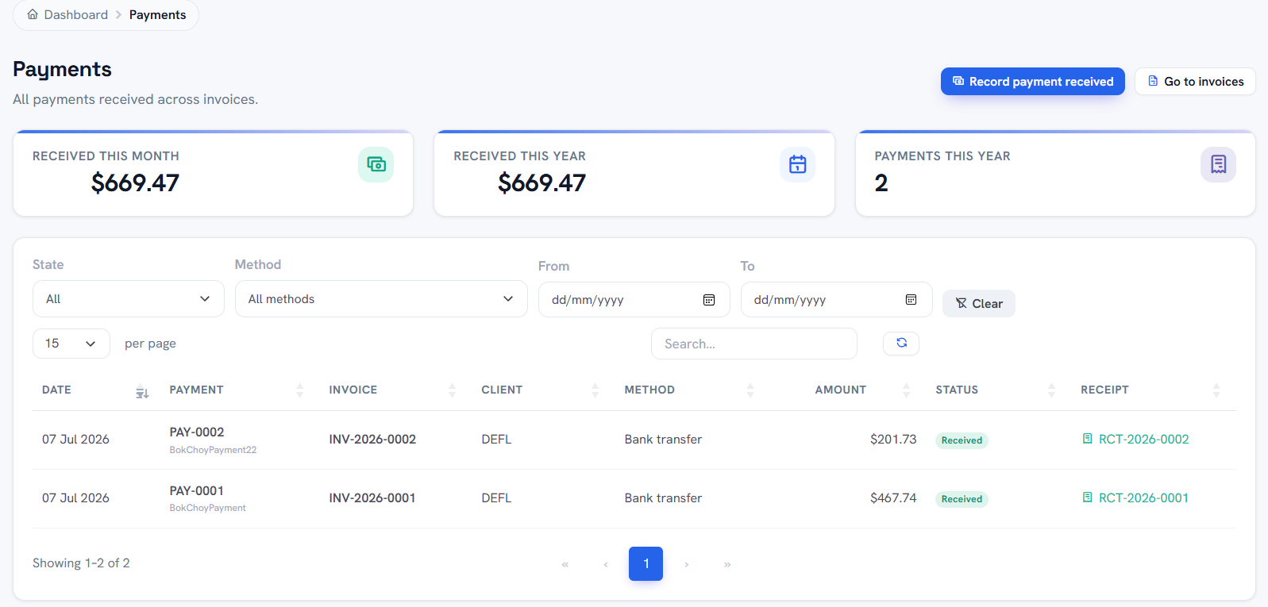
Task: Click the From date input field
Action: click(634, 300)
